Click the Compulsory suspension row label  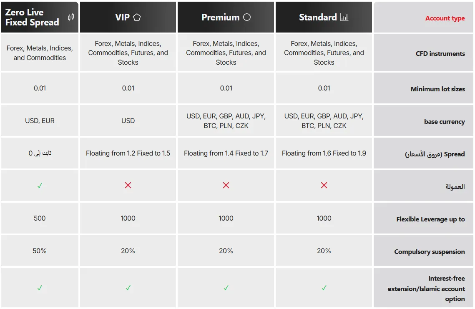pos(429,252)
